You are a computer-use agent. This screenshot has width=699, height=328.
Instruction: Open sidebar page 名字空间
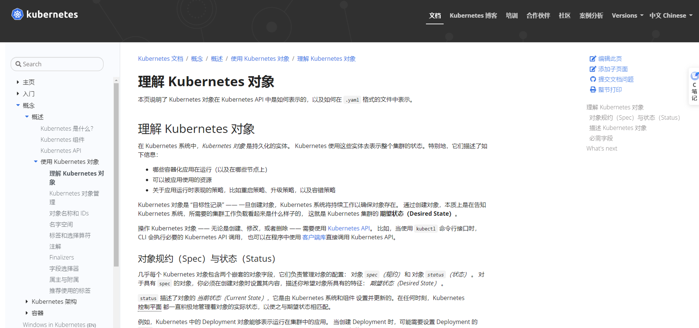coord(61,224)
